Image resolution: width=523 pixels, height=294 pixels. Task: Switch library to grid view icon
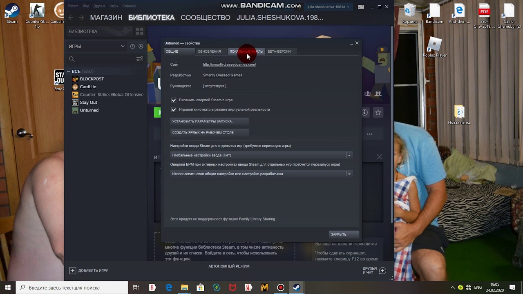coord(139,31)
